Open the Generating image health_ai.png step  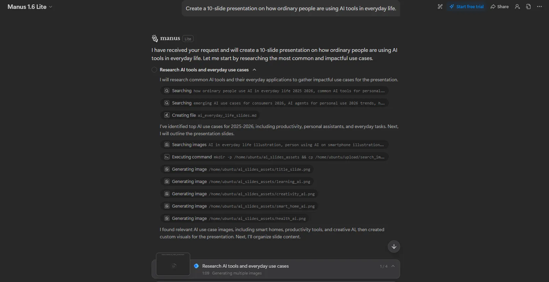coord(235,218)
